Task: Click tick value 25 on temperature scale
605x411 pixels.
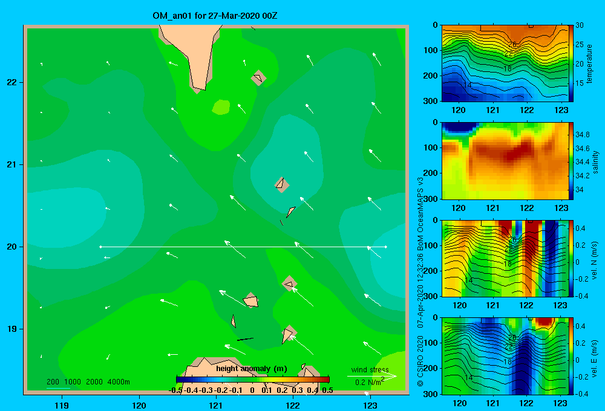Action: [580, 45]
